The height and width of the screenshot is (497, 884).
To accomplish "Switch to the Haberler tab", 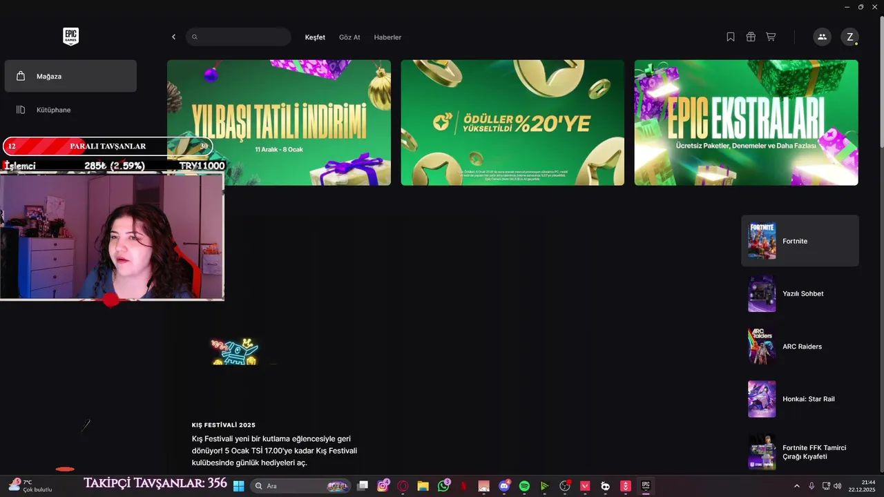I will pyautogui.click(x=387, y=37).
